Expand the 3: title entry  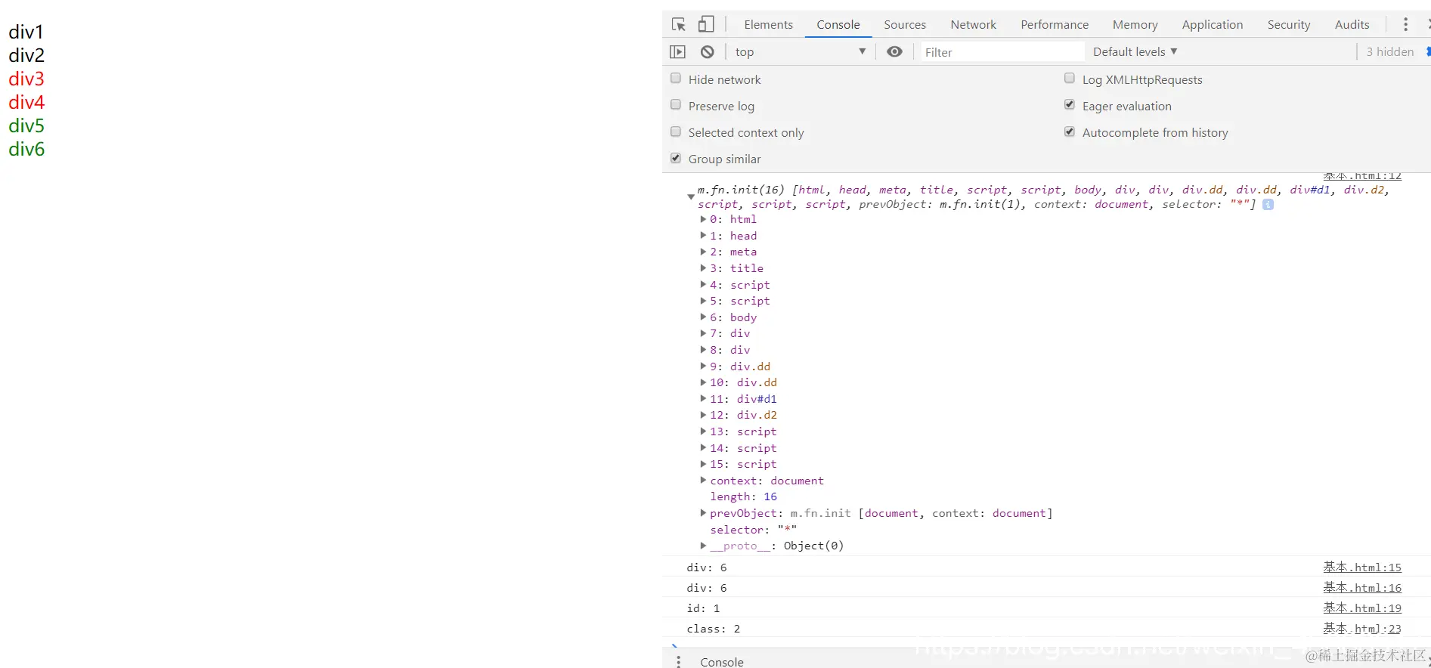pos(703,268)
